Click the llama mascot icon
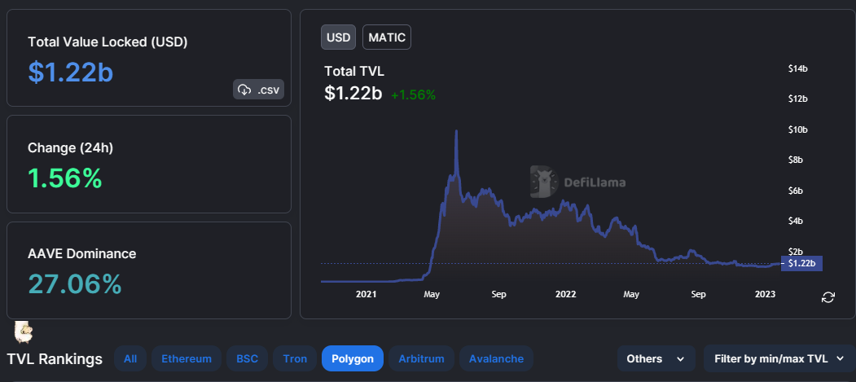 pyautogui.click(x=23, y=332)
